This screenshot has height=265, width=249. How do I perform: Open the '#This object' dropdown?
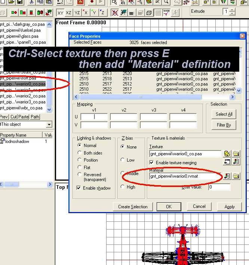[49, 124]
